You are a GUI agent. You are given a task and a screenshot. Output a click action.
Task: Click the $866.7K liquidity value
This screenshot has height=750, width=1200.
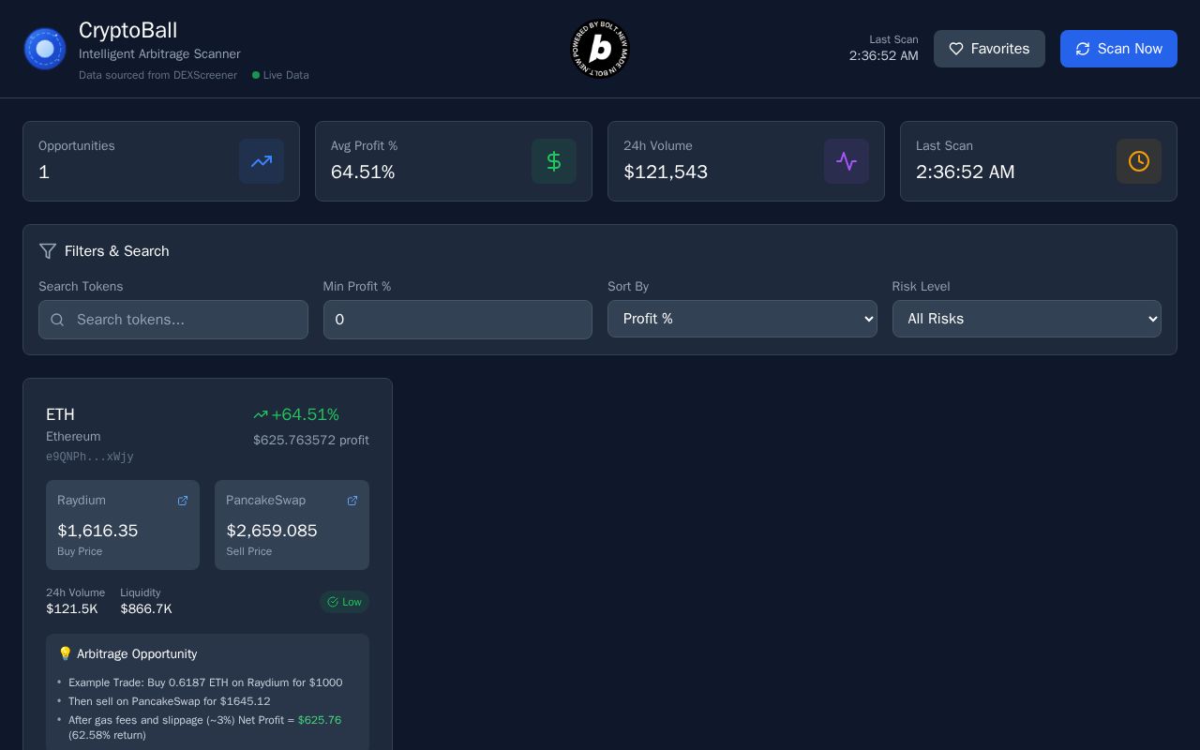[146, 609]
